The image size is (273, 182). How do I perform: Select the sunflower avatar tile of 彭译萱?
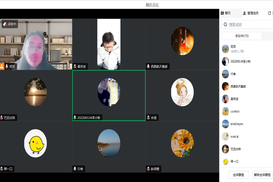click(x=182, y=143)
